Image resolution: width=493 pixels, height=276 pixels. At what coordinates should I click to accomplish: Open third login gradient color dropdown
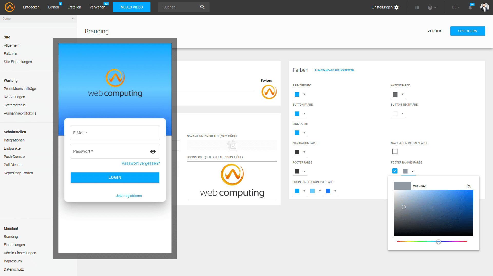click(x=335, y=191)
